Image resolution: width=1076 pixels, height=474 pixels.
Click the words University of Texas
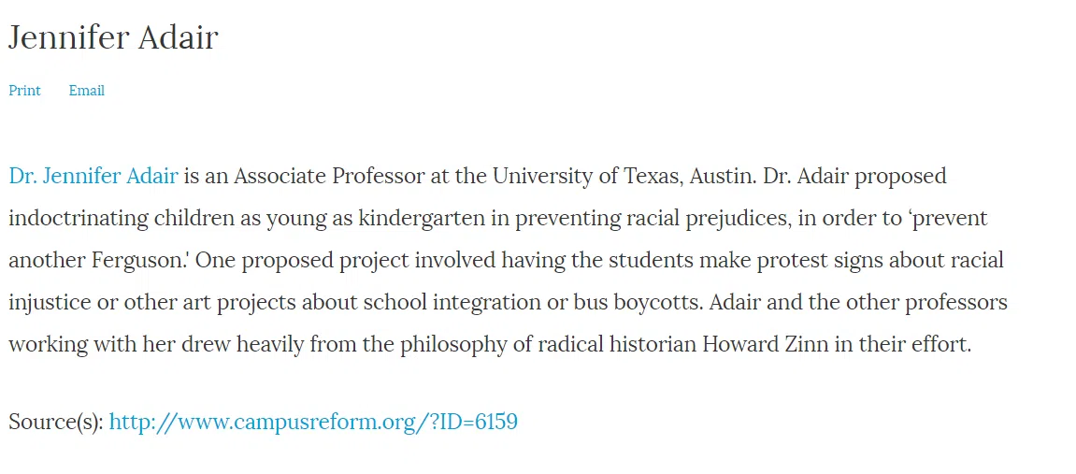pyautogui.click(x=587, y=177)
